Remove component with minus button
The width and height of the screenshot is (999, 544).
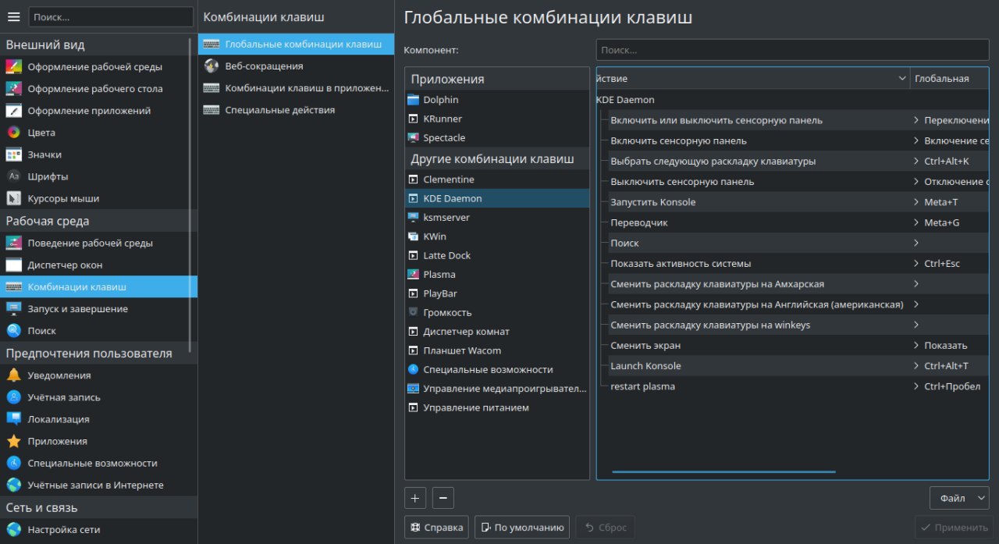click(443, 498)
